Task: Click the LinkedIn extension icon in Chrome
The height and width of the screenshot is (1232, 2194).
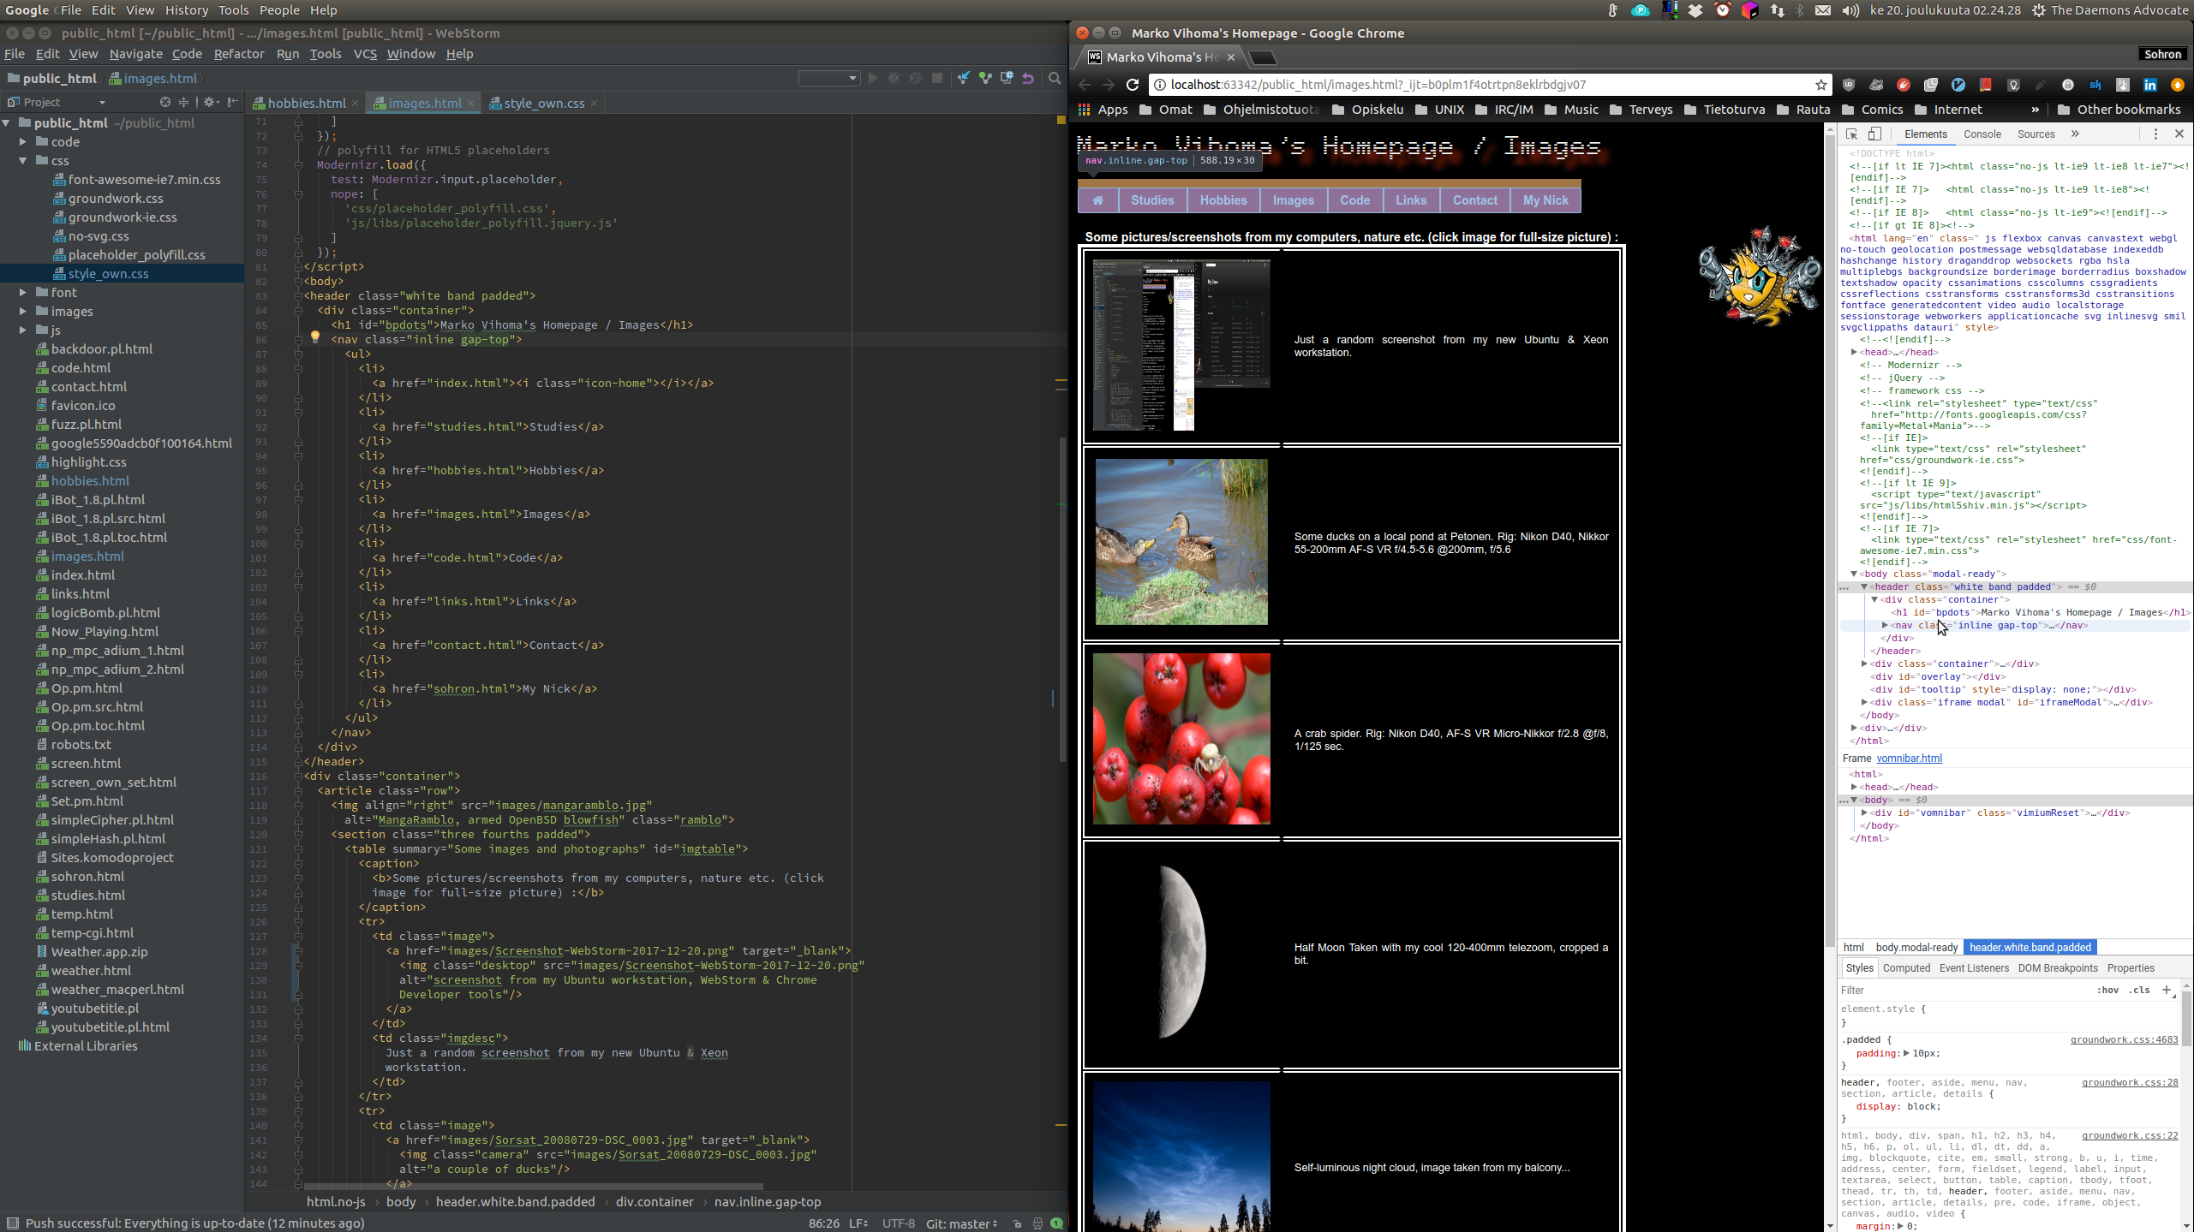Action: pos(2150,85)
